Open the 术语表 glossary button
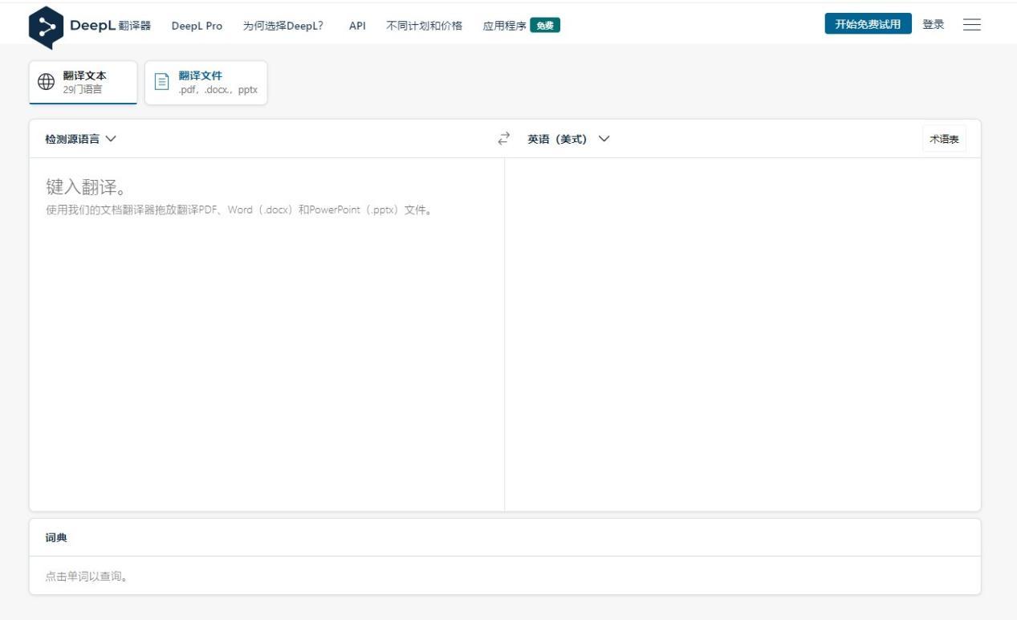 [944, 139]
